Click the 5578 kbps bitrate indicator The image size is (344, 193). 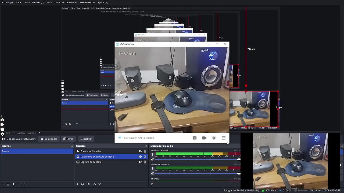point(269,190)
